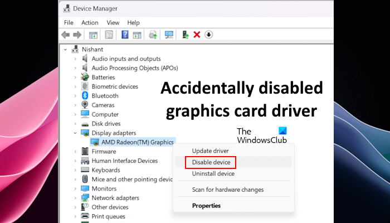
Task: Open Properties from the context menu
Action: point(233,206)
